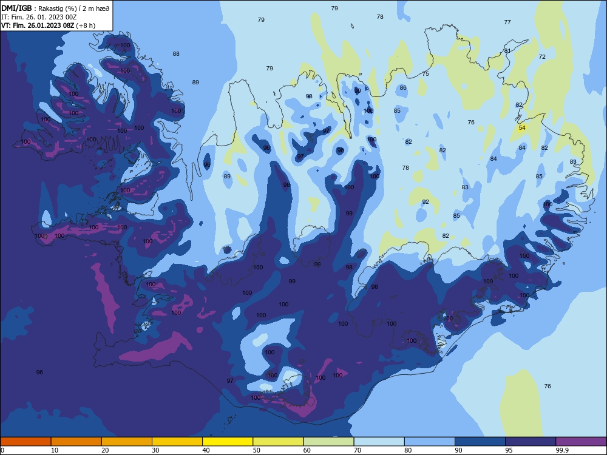Pick the 95–99.9 dark navy legend swatch
The width and height of the screenshot is (607, 455).
(x=531, y=442)
